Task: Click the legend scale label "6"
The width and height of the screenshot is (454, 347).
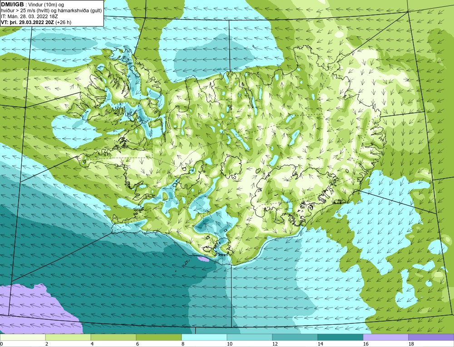Action: 138,344
